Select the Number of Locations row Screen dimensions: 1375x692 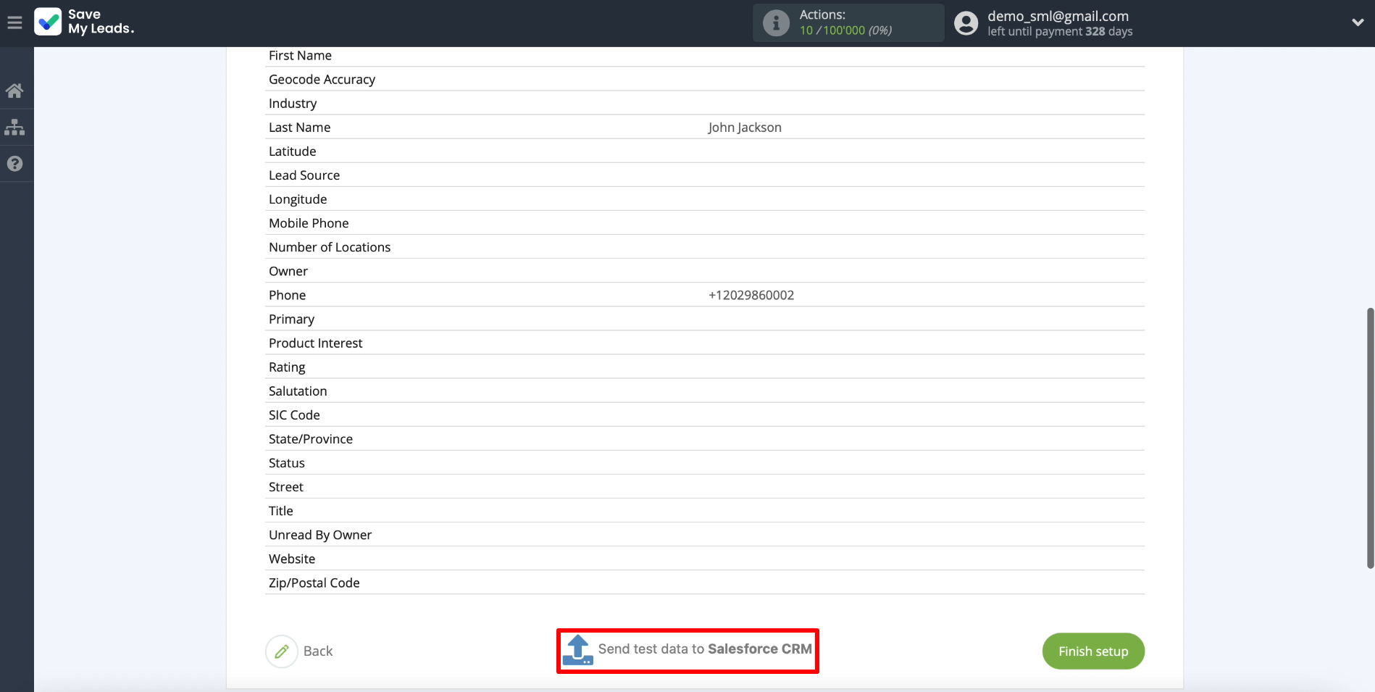pos(705,247)
